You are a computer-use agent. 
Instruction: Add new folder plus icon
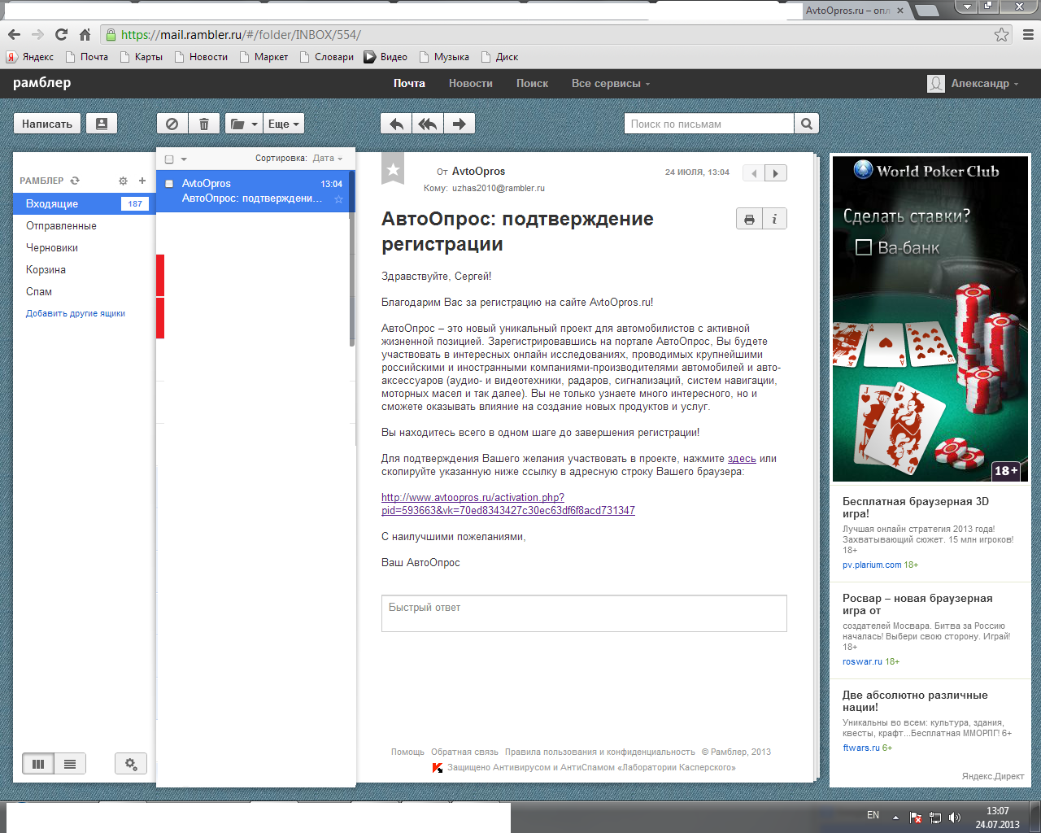click(142, 181)
